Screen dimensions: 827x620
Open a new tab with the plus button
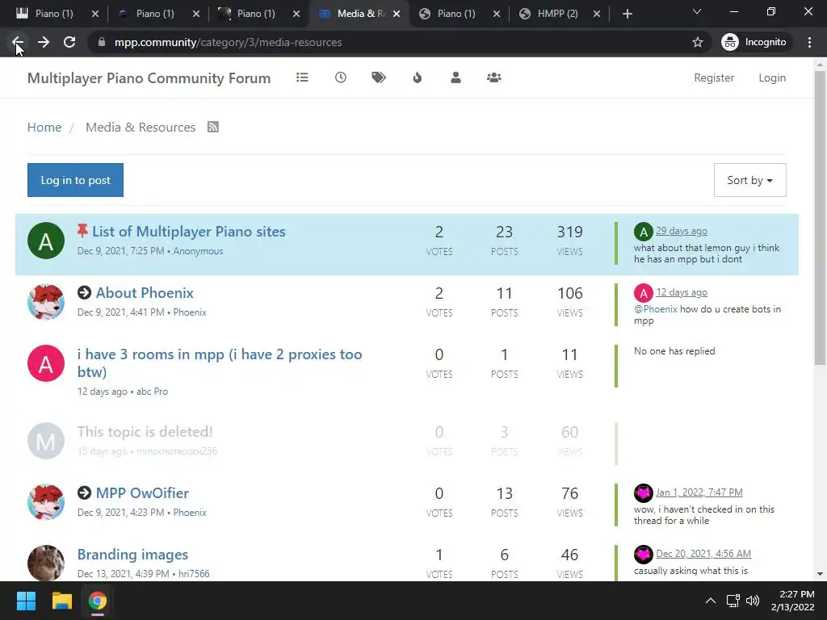(x=627, y=14)
